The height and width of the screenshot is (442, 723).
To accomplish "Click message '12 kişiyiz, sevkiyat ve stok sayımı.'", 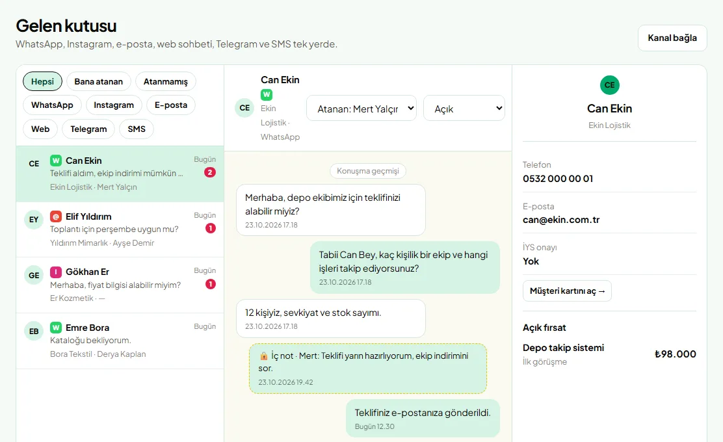I will coord(330,318).
